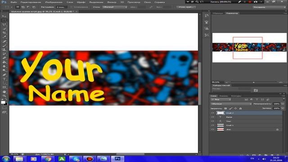Viewport: 288px width, 162px height.
Task: Close the open document tab
Action: click(x=76, y=11)
